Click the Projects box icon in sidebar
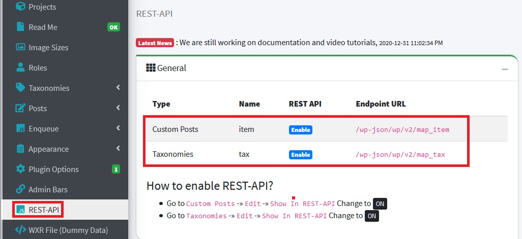This screenshot has width=522, height=239. coord(20,7)
